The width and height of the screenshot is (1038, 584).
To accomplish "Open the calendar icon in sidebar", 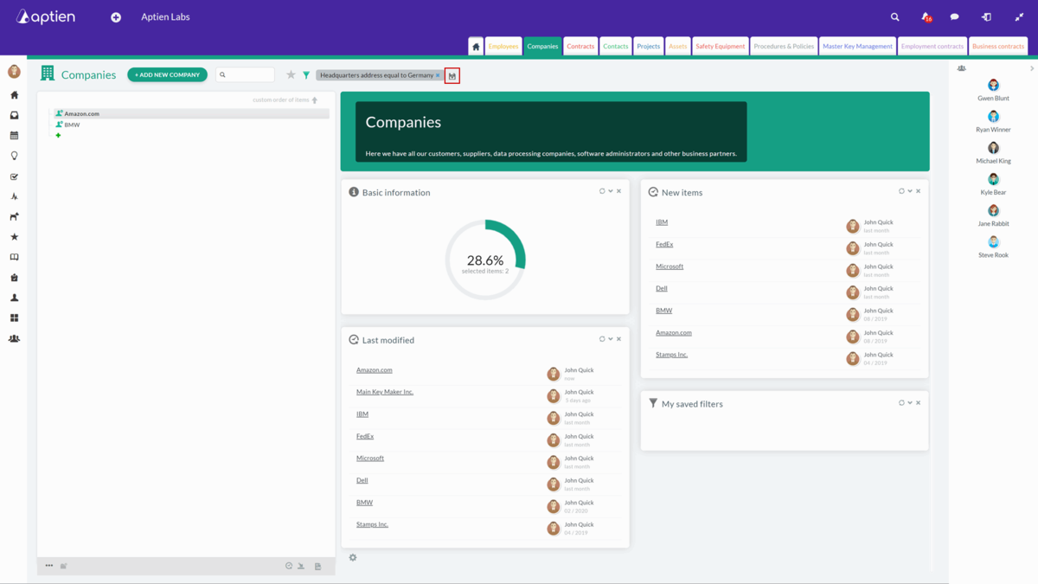I will pyautogui.click(x=14, y=136).
